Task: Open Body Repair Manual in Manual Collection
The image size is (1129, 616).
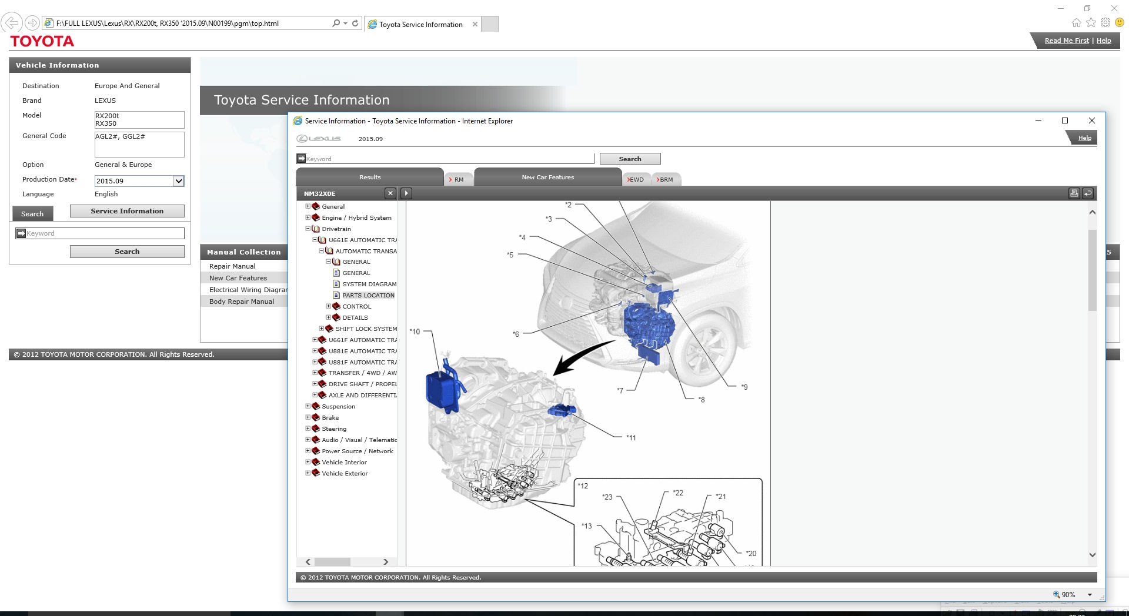Action: tap(242, 302)
